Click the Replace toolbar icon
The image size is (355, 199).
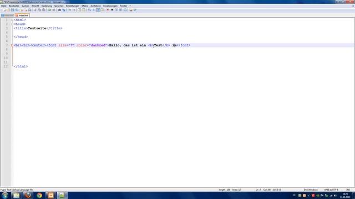64,10
